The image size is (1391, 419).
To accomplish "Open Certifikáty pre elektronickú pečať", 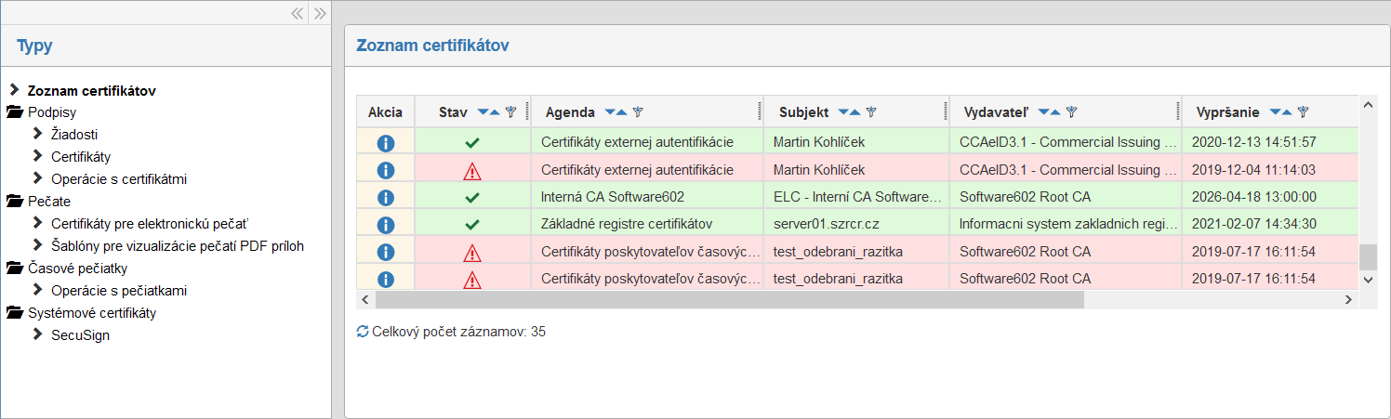I will [x=150, y=224].
